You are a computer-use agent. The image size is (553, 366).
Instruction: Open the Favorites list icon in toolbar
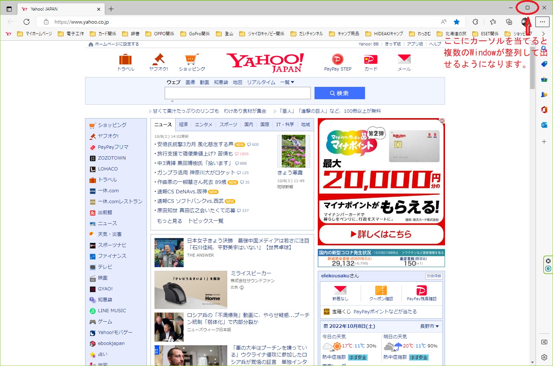pos(493,22)
